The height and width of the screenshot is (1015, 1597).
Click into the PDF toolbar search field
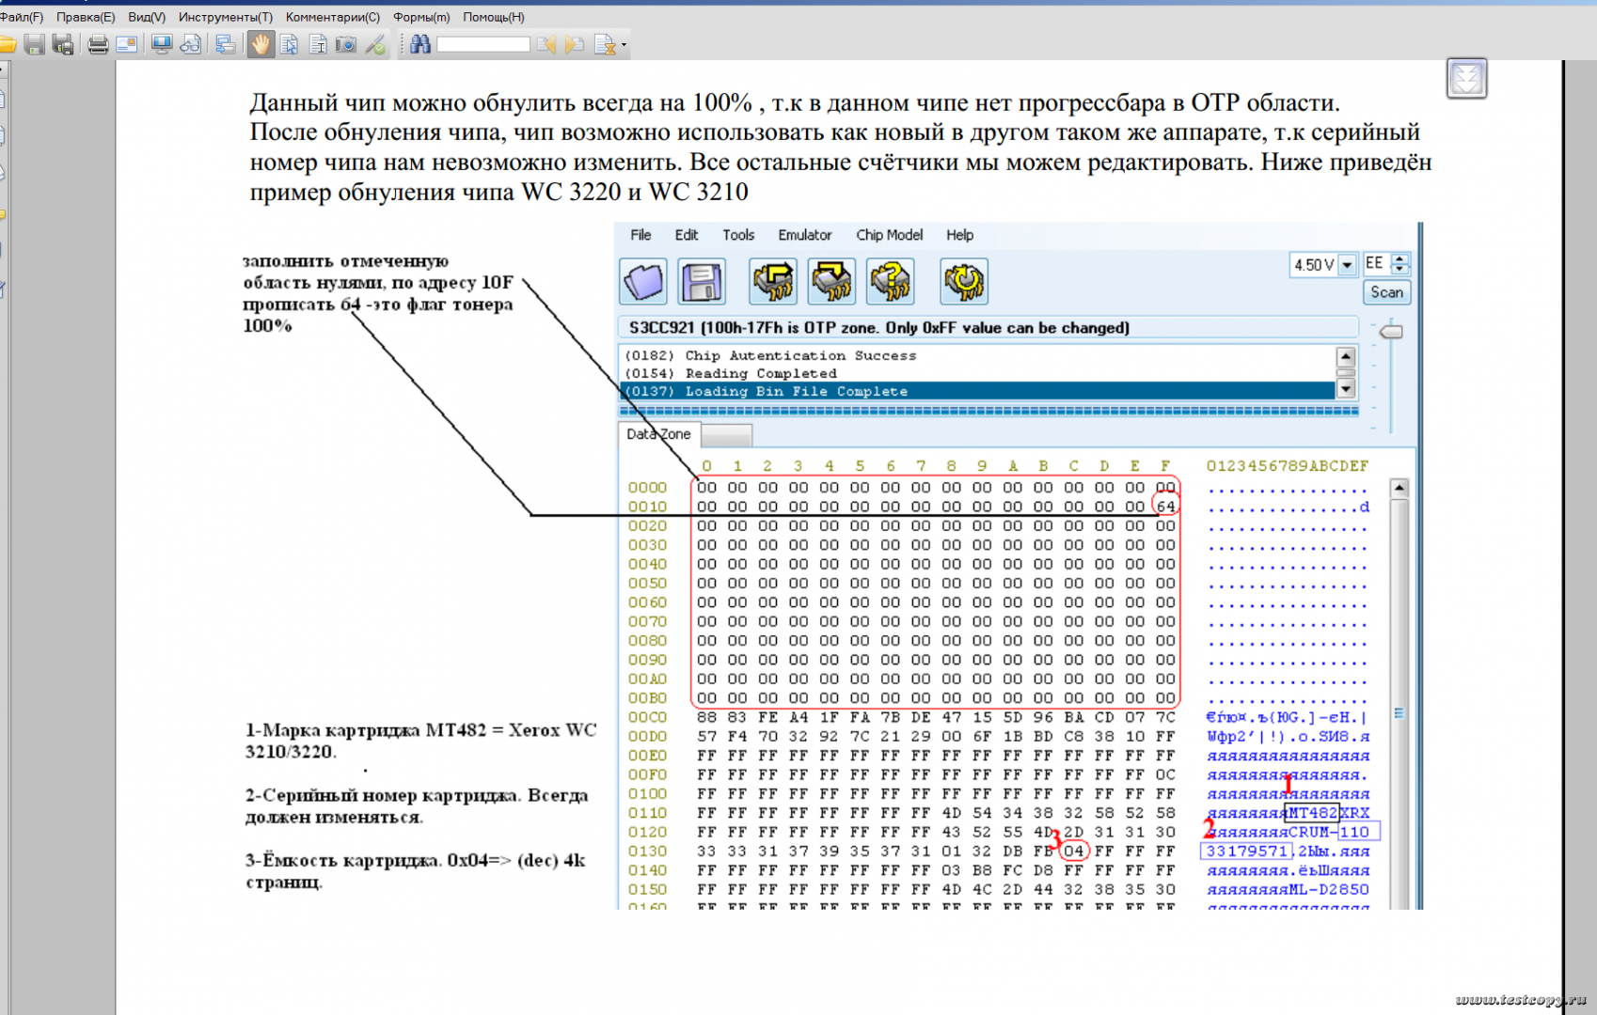(x=482, y=44)
